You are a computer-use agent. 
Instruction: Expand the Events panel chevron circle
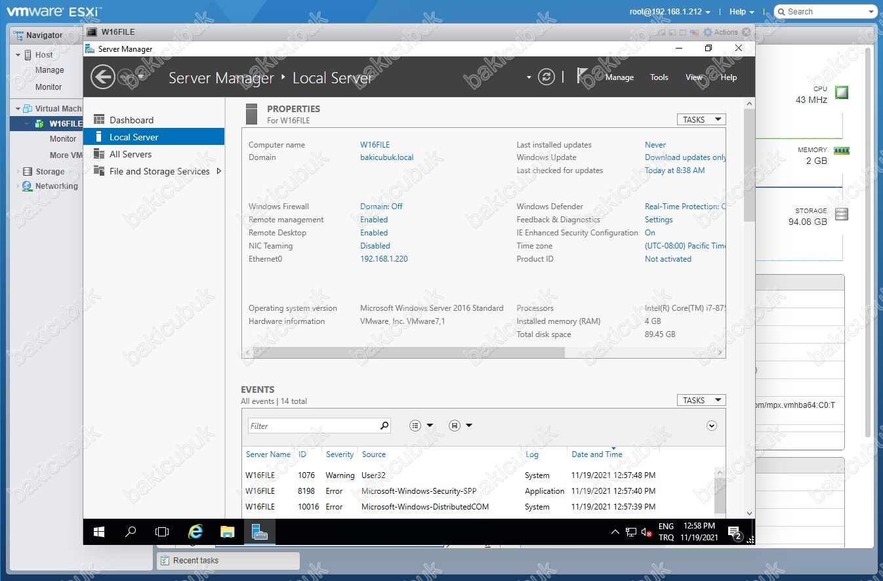tap(712, 426)
